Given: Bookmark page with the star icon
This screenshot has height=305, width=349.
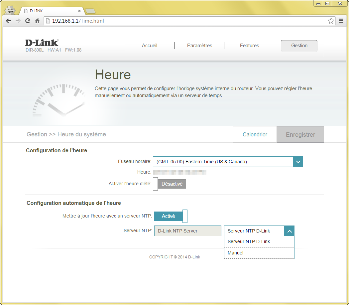Looking at the screenshot, I should [x=331, y=21].
